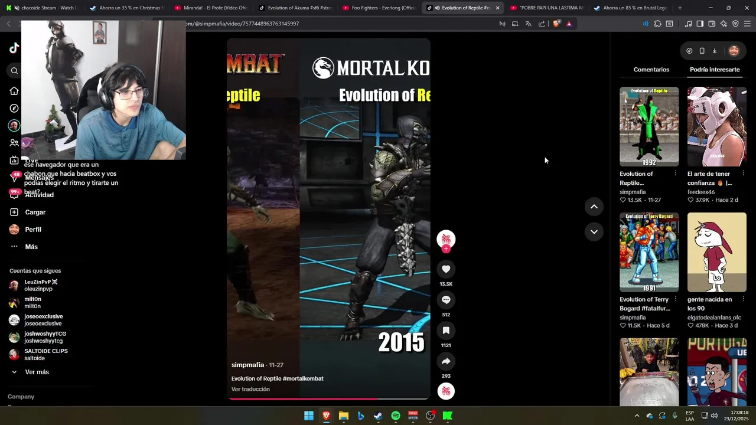Go to the previous video arrow
756x425 pixels.
pos(594,207)
